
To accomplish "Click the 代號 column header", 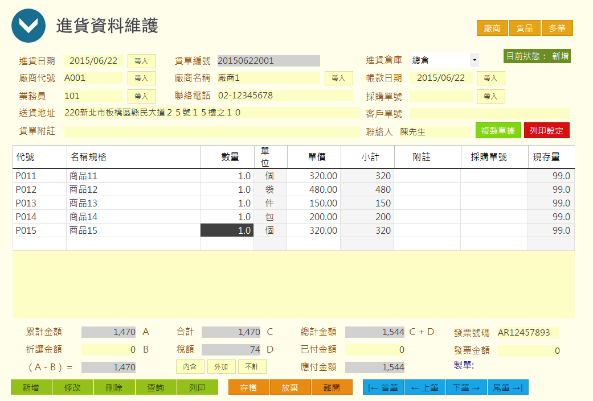I will click(40, 157).
